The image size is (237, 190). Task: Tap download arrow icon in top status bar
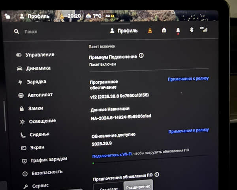click(x=62, y=16)
